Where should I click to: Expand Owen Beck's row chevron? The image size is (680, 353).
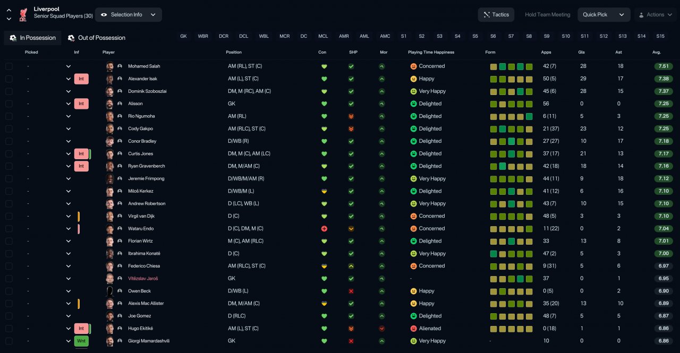point(69,291)
